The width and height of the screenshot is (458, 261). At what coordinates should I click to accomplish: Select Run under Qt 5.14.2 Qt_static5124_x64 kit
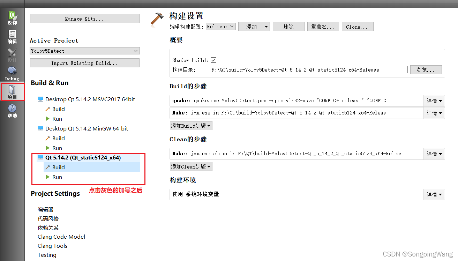coord(57,177)
